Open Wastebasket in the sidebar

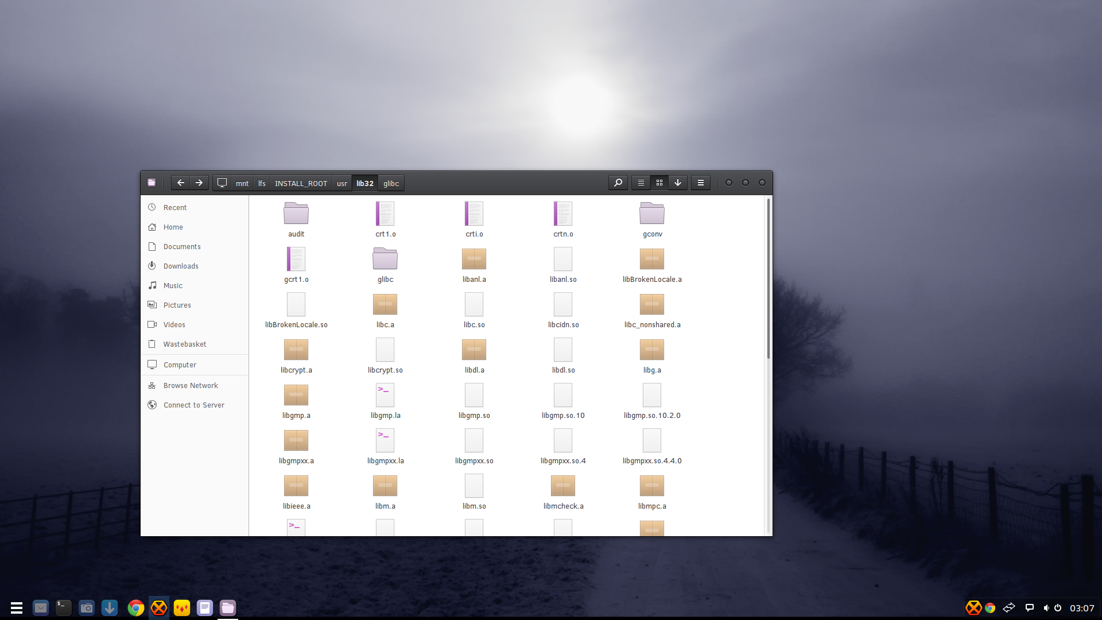(x=195, y=344)
